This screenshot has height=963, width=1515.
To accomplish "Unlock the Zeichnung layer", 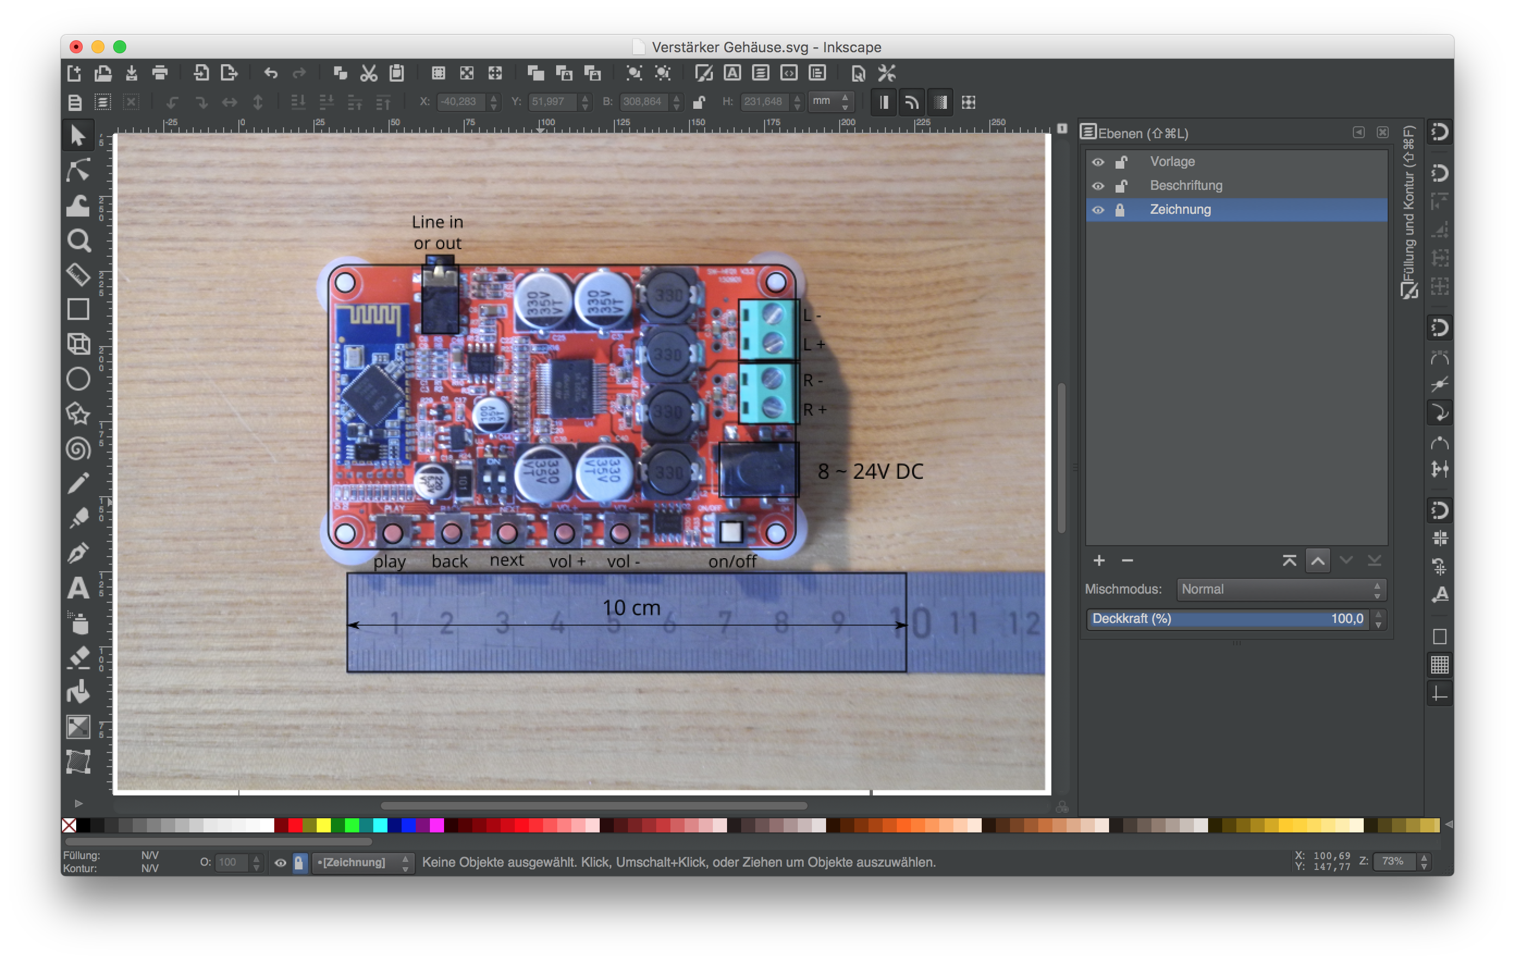I will pos(1120,210).
